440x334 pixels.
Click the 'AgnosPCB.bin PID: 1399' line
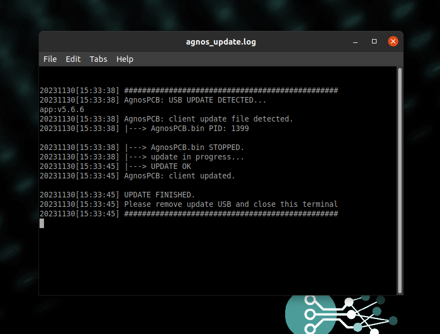pos(144,128)
